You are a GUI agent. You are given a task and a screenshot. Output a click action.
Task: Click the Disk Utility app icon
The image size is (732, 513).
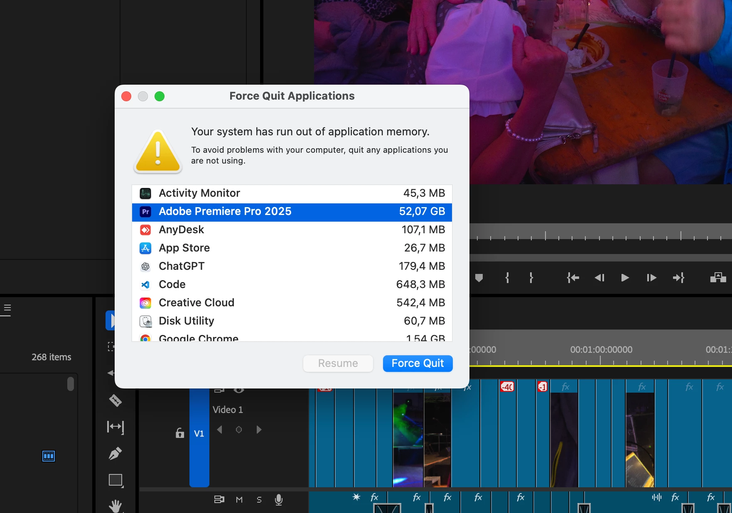tap(145, 321)
